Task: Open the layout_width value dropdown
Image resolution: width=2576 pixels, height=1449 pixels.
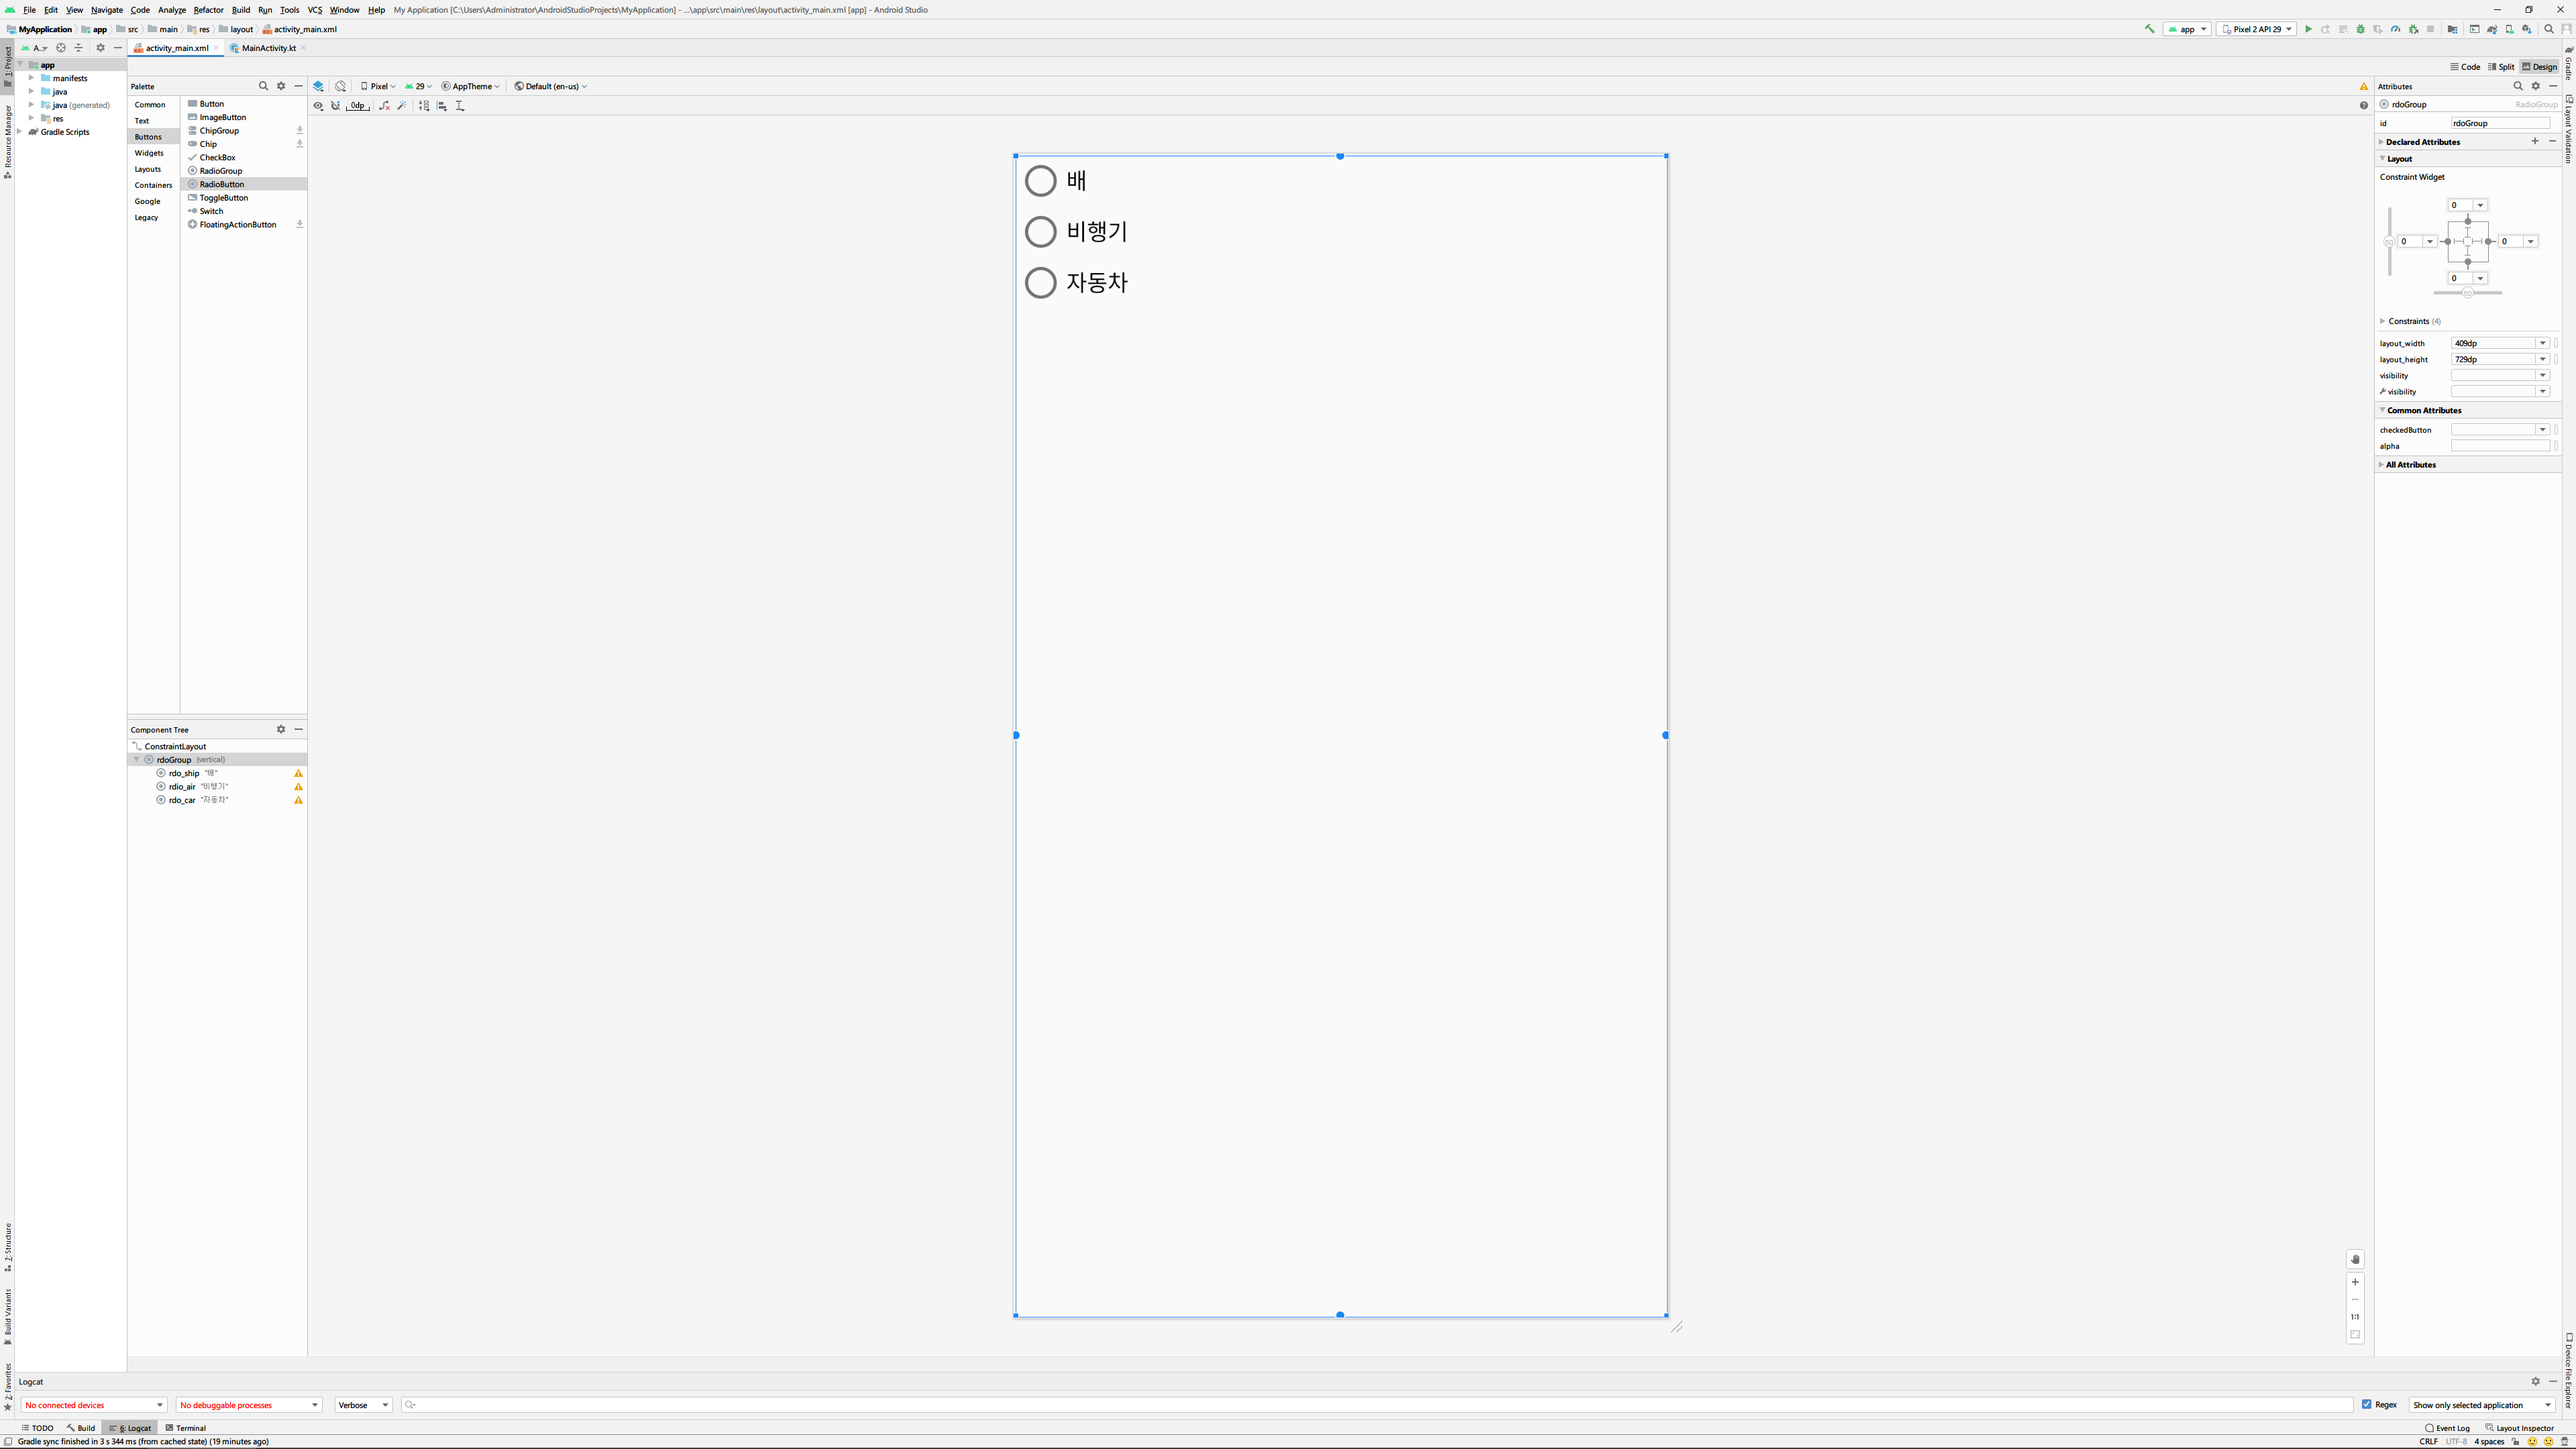Action: click(x=2542, y=343)
